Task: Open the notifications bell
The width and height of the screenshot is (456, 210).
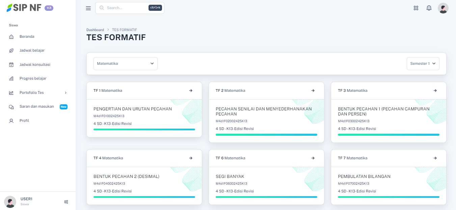Action: click(x=429, y=8)
